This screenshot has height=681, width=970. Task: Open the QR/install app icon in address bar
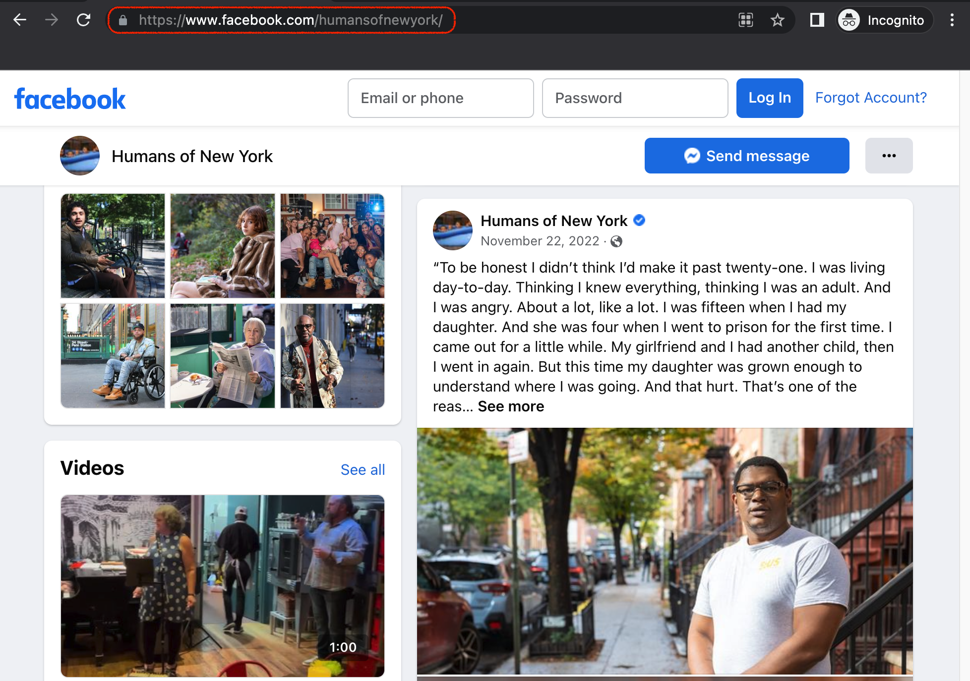pos(746,20)
